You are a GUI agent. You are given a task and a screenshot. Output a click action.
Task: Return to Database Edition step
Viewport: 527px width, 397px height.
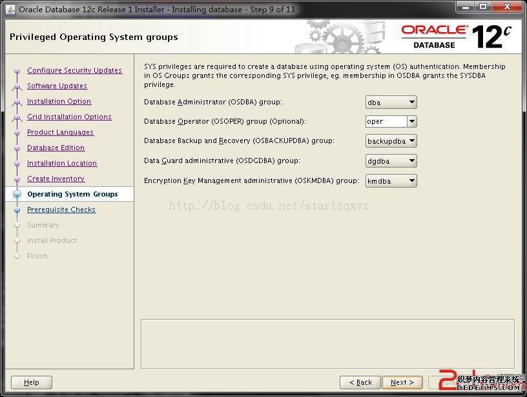click(56, 148)
